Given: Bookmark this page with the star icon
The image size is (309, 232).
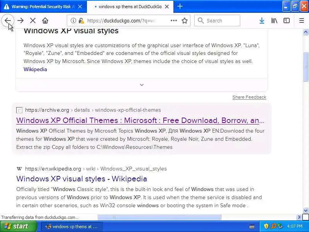Looking at the screenshot, I should 185,20.
